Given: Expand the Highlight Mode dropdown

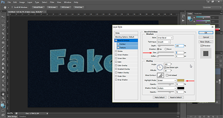Looking at the screenshot, I should point(167,80).
